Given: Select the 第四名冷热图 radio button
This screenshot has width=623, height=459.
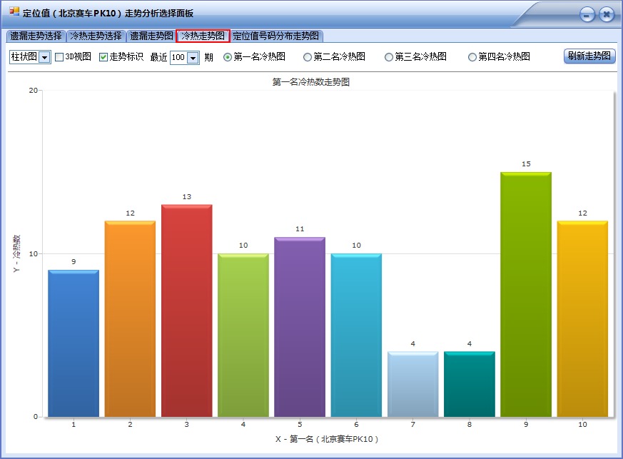Looking at the screenshot, I should [x=472, y=56].
